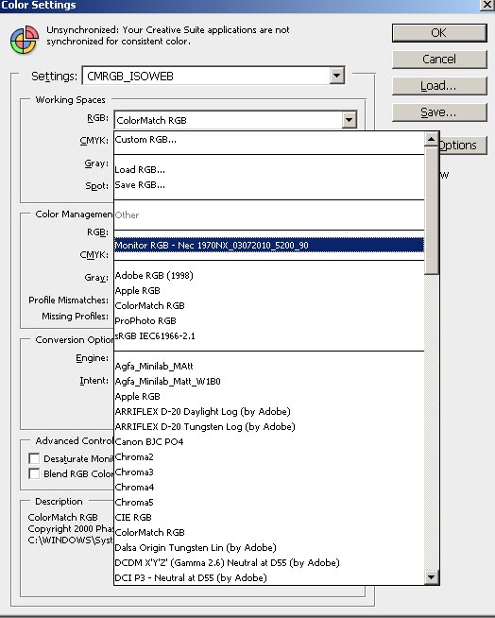Click the OK button
The width and height of the screenshot is (495, 618).
[x=439, y=33]
